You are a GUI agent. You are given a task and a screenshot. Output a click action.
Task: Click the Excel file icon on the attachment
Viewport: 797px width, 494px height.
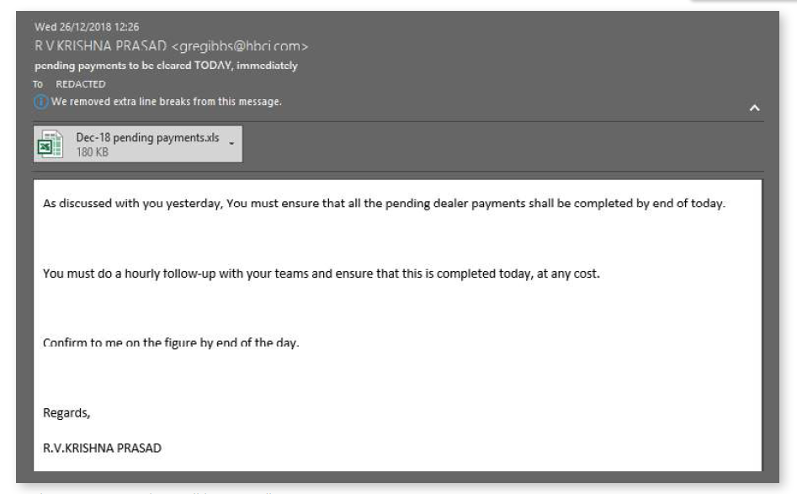[53, 146]
